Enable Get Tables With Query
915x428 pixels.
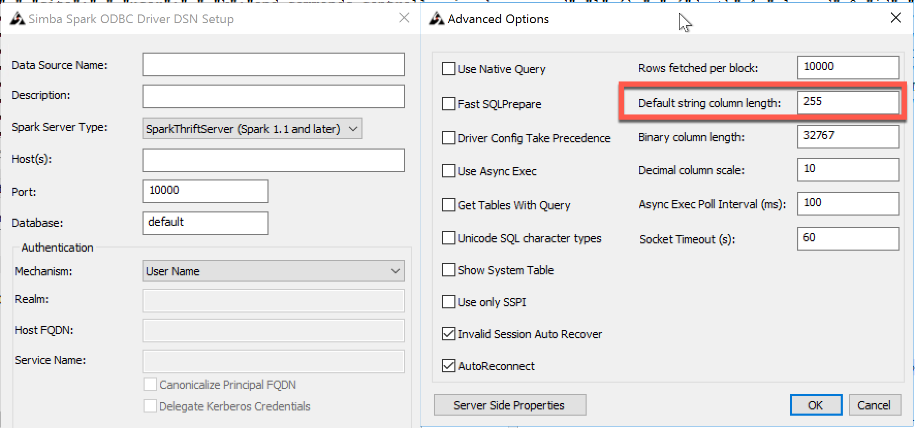click(449, 205)
